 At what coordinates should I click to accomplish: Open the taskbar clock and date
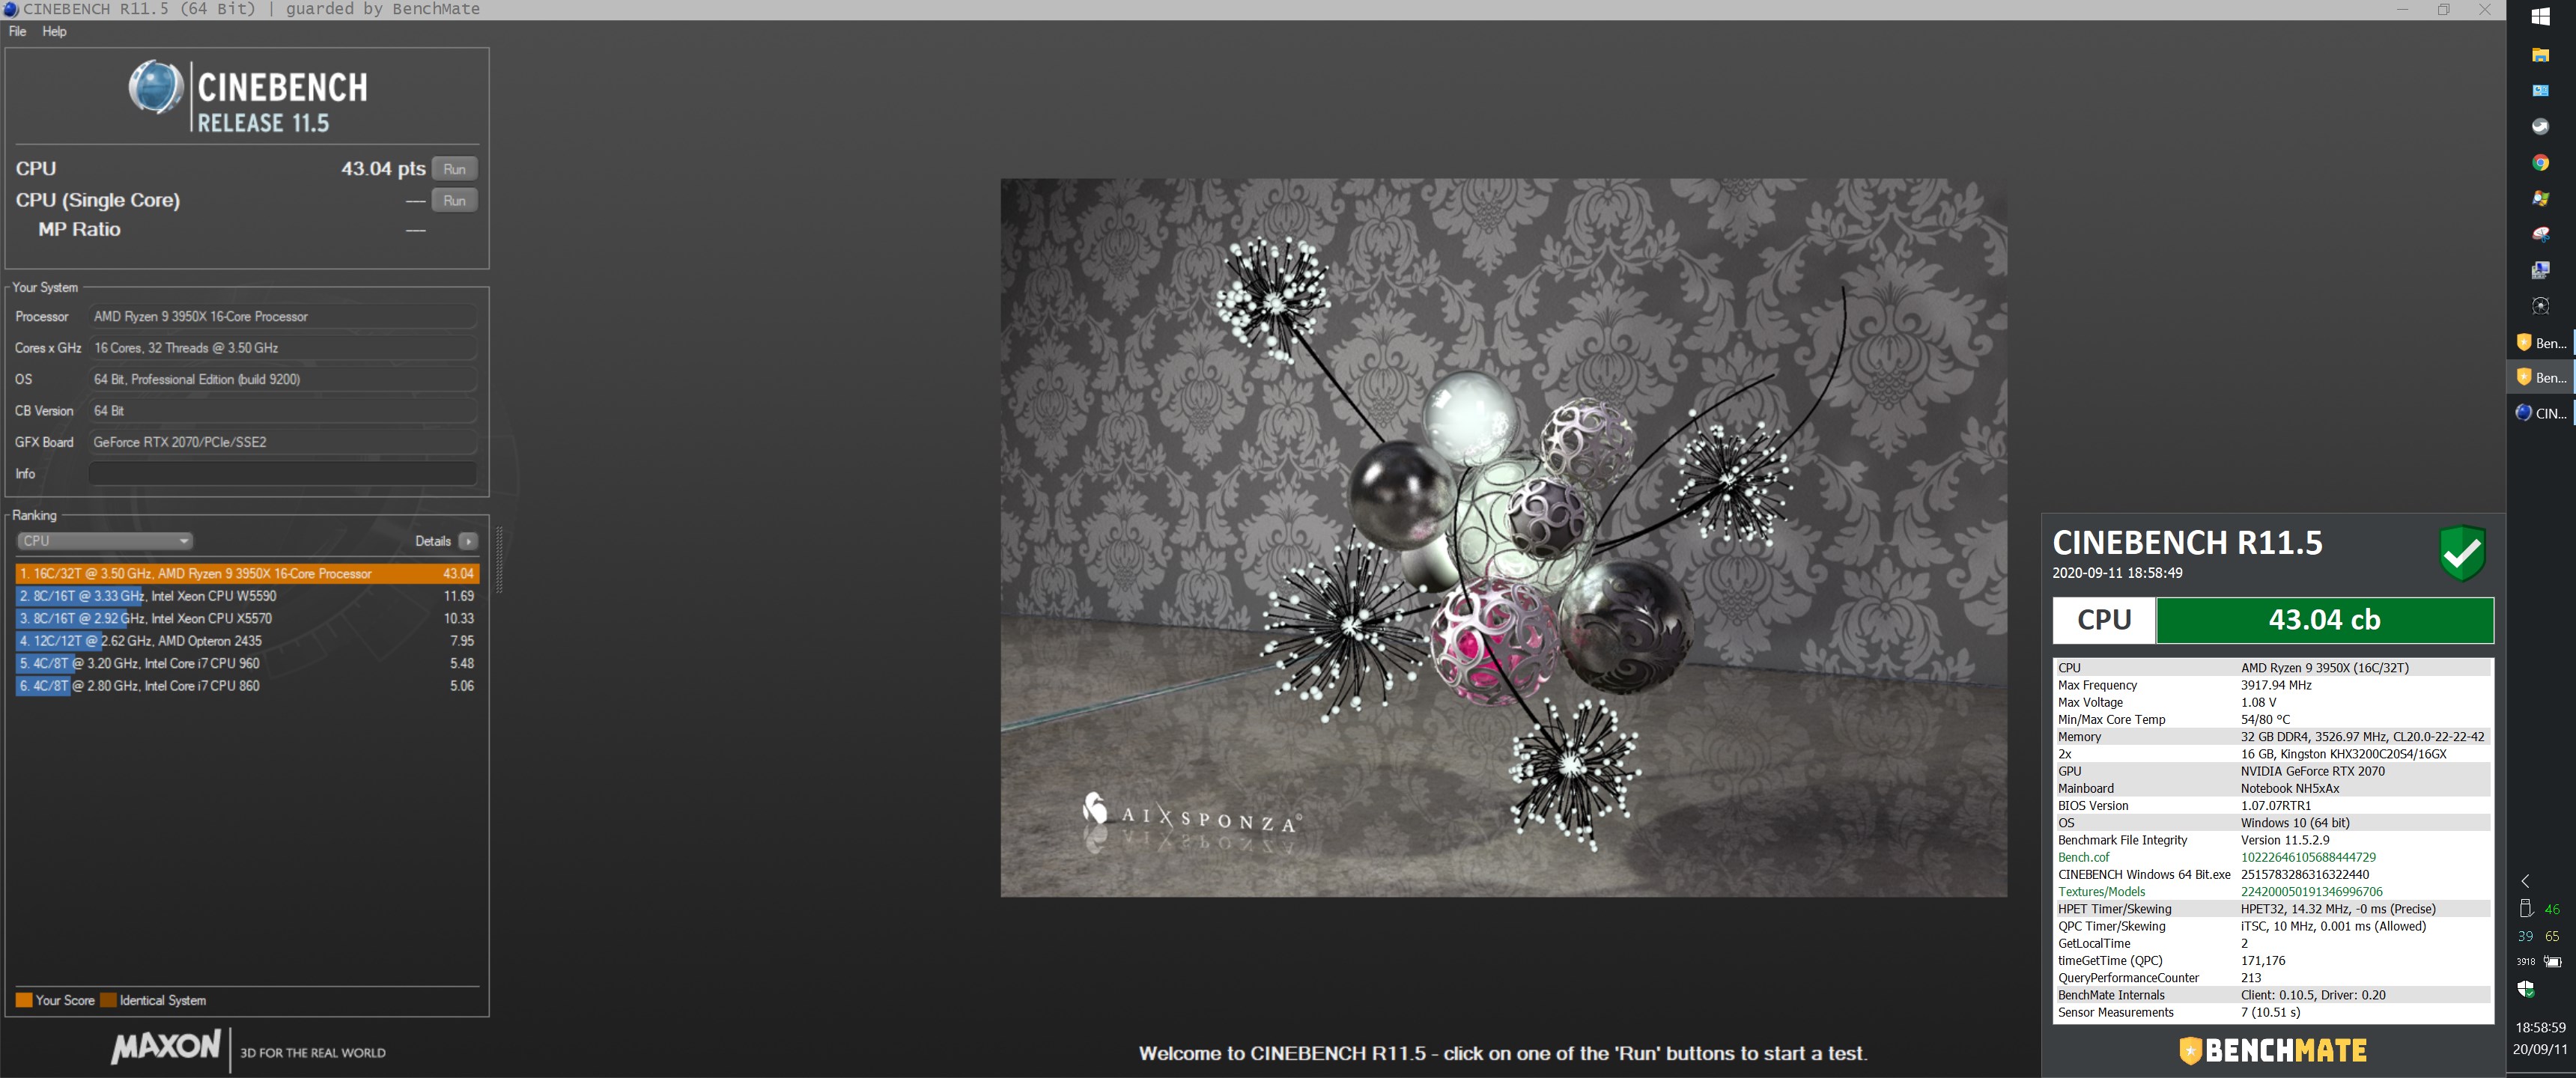click(x=2540, y=1038)
